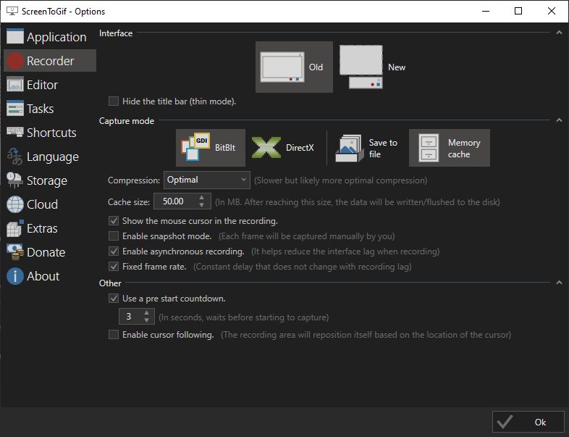Click the checkmark icon on Ok button
Image resolution: width=569 pixels, height=437 pixels.
click(x=505, y=422)
